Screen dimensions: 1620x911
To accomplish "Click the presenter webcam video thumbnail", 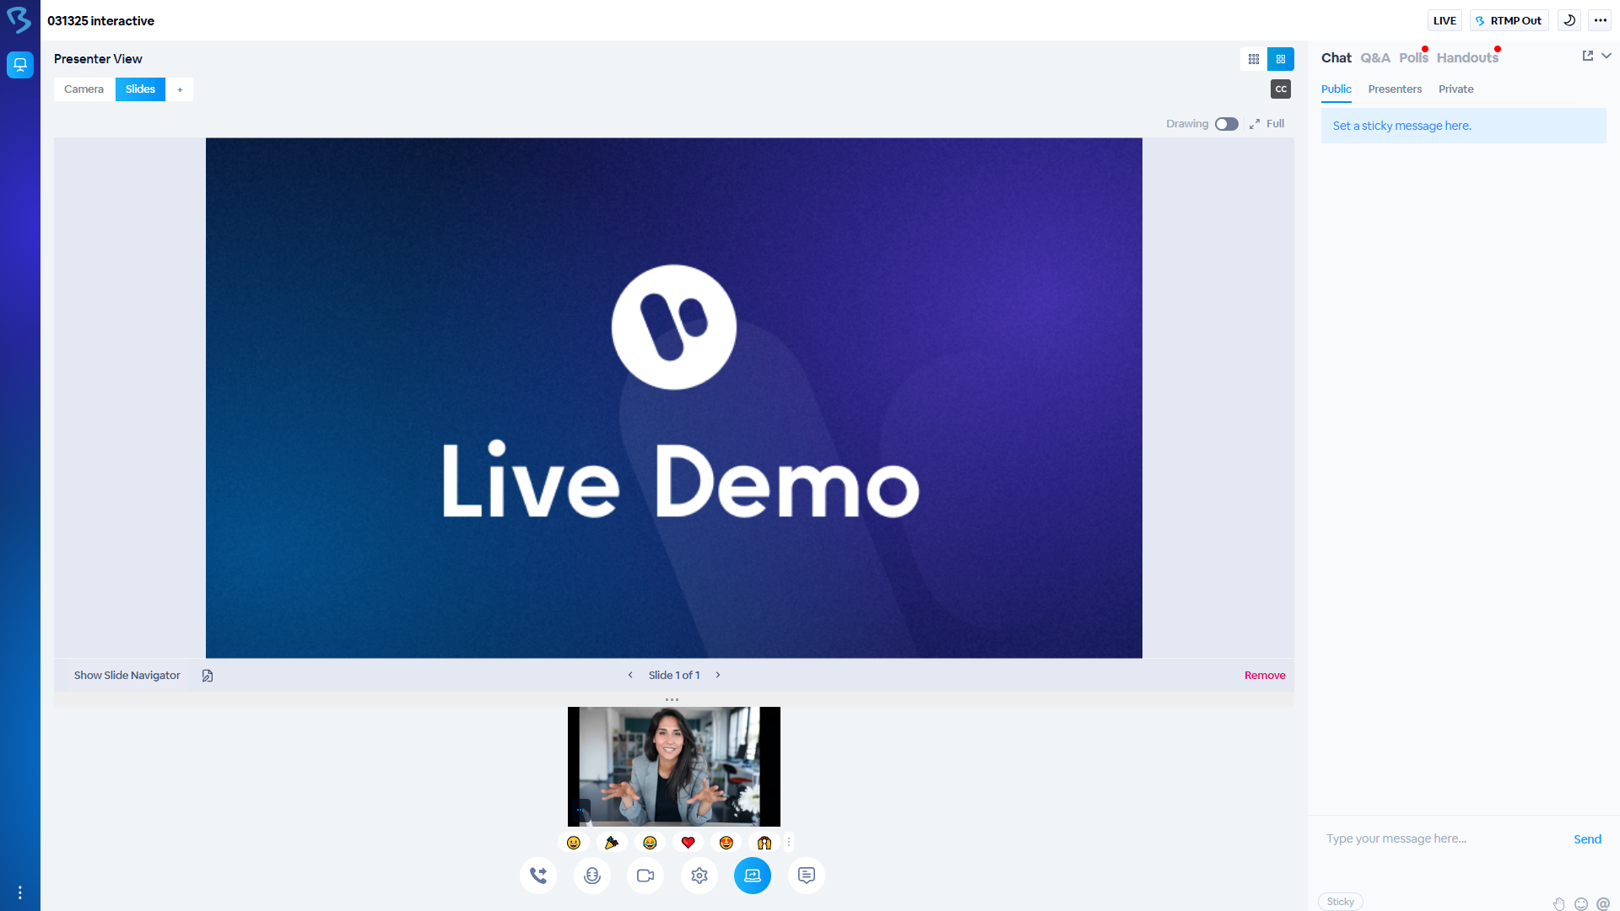I will tap(674, 767).
